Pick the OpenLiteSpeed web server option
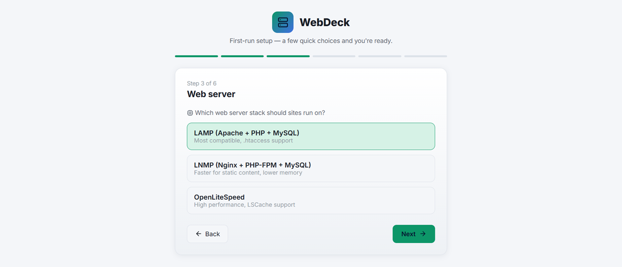This screenshot has width=622, height=267. (x=311, y=200)
